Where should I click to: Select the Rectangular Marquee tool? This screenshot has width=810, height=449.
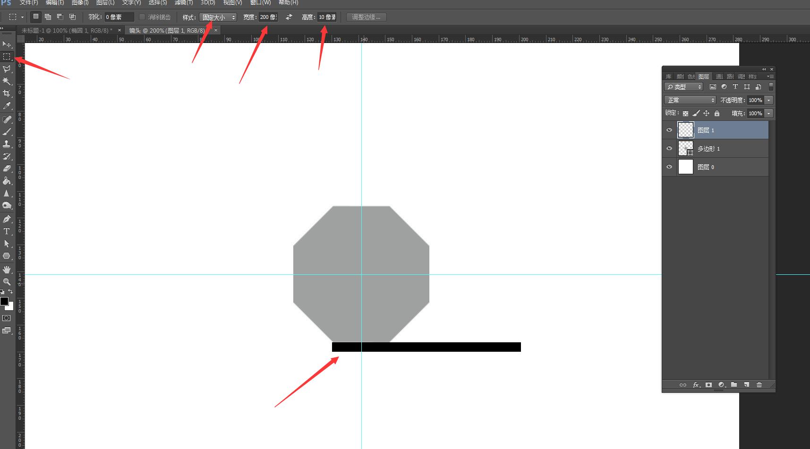point(7,57)
